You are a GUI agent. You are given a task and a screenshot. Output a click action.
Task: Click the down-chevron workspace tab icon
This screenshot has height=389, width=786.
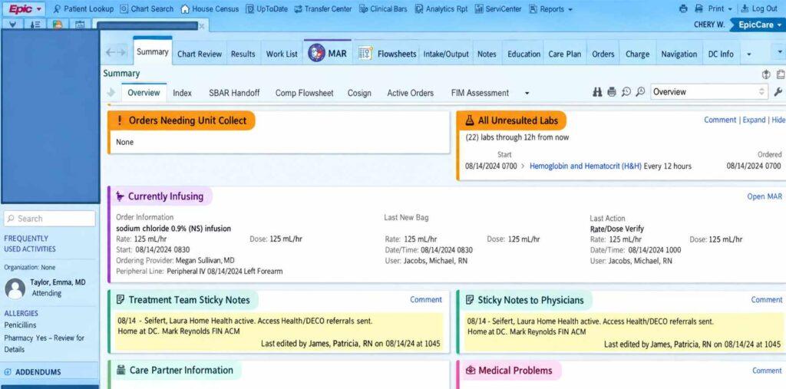pyautogui.click(x=12, y=25)
